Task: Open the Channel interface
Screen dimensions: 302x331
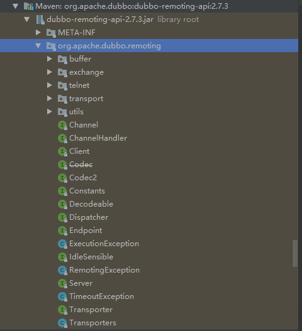Action: [84, 125]
